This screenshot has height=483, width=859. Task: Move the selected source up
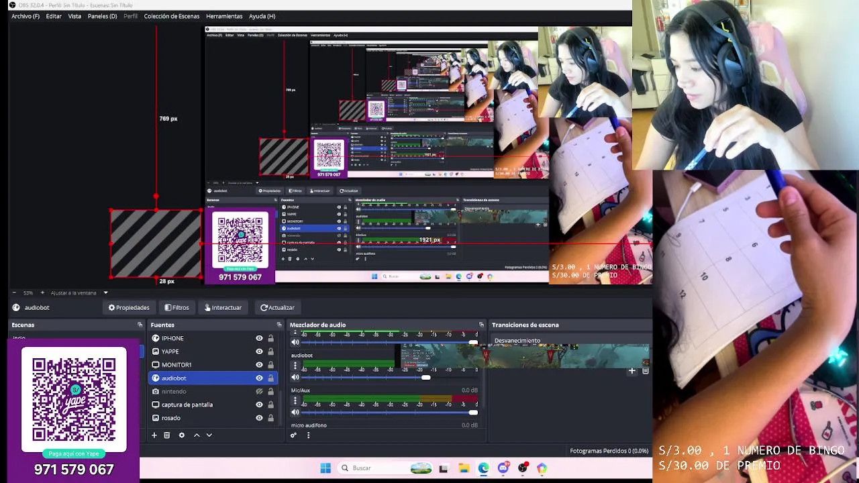tap(197, 435)
